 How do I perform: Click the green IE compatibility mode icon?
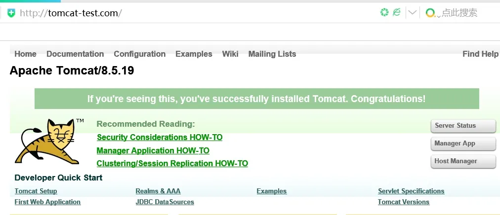tap(396, 13)
